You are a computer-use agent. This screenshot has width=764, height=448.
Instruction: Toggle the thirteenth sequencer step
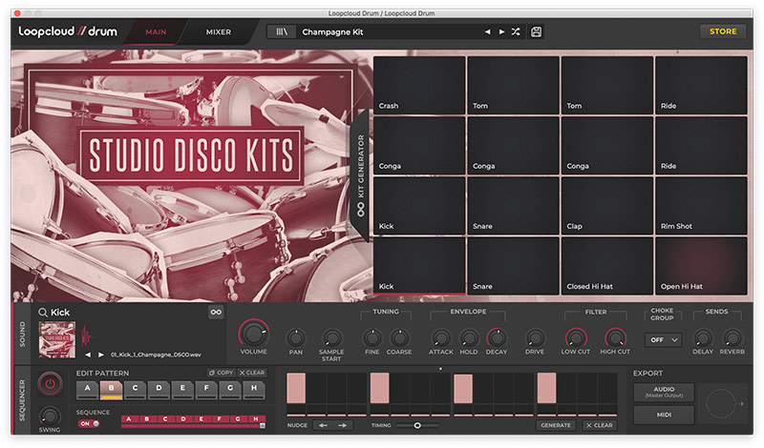546,388
